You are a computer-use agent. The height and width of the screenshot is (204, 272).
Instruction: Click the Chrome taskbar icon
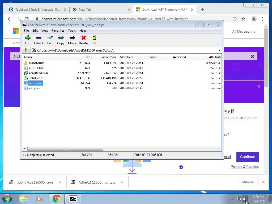tap(56, 199)
